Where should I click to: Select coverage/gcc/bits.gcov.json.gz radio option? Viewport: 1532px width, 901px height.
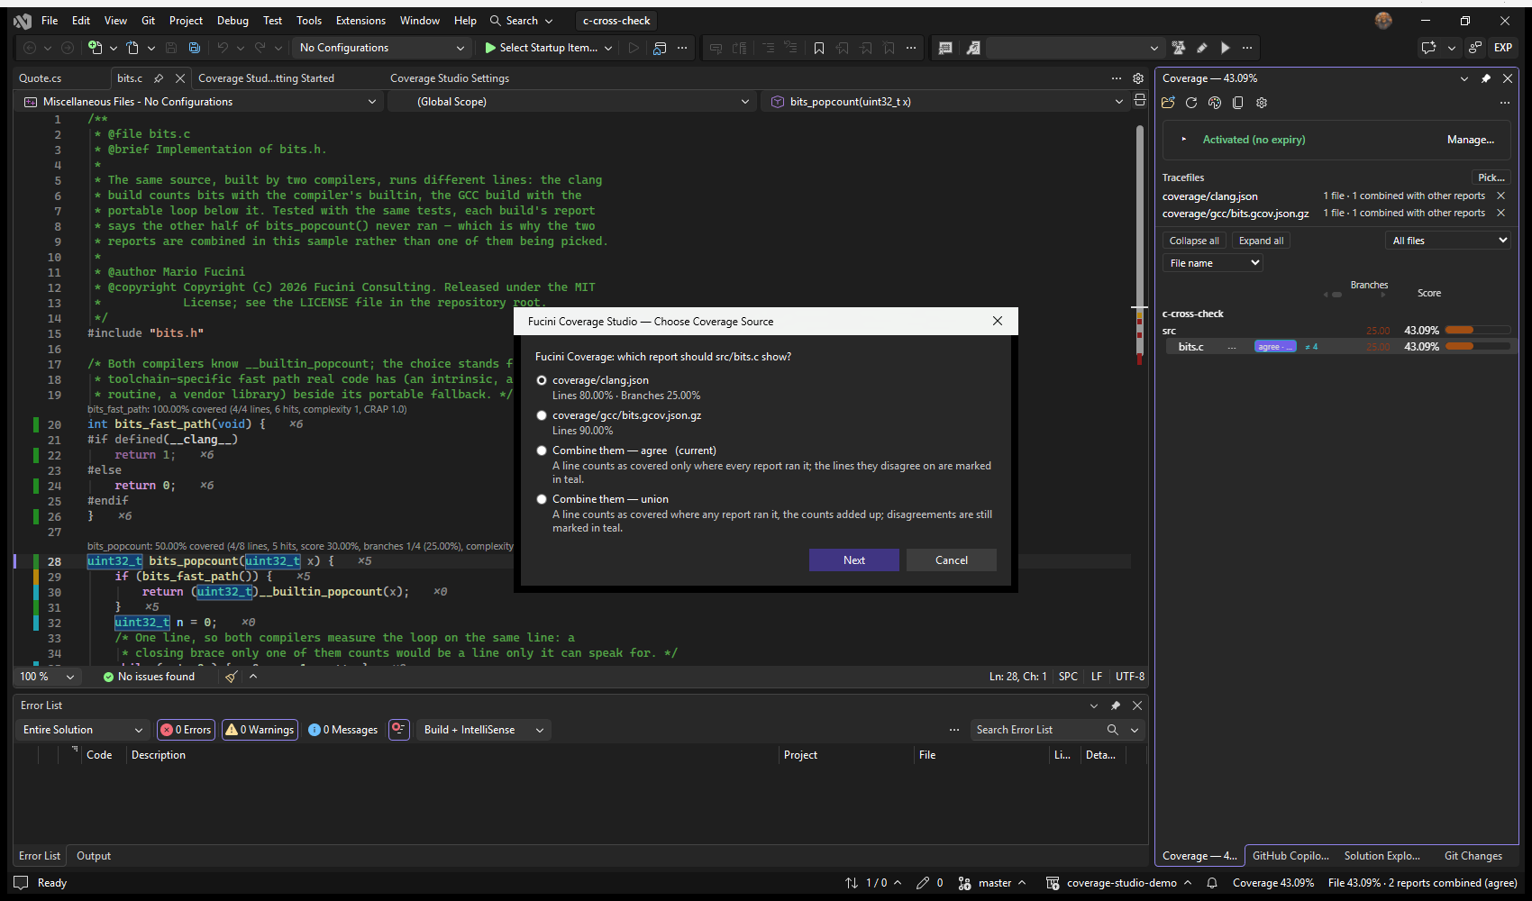coord(542,415)
